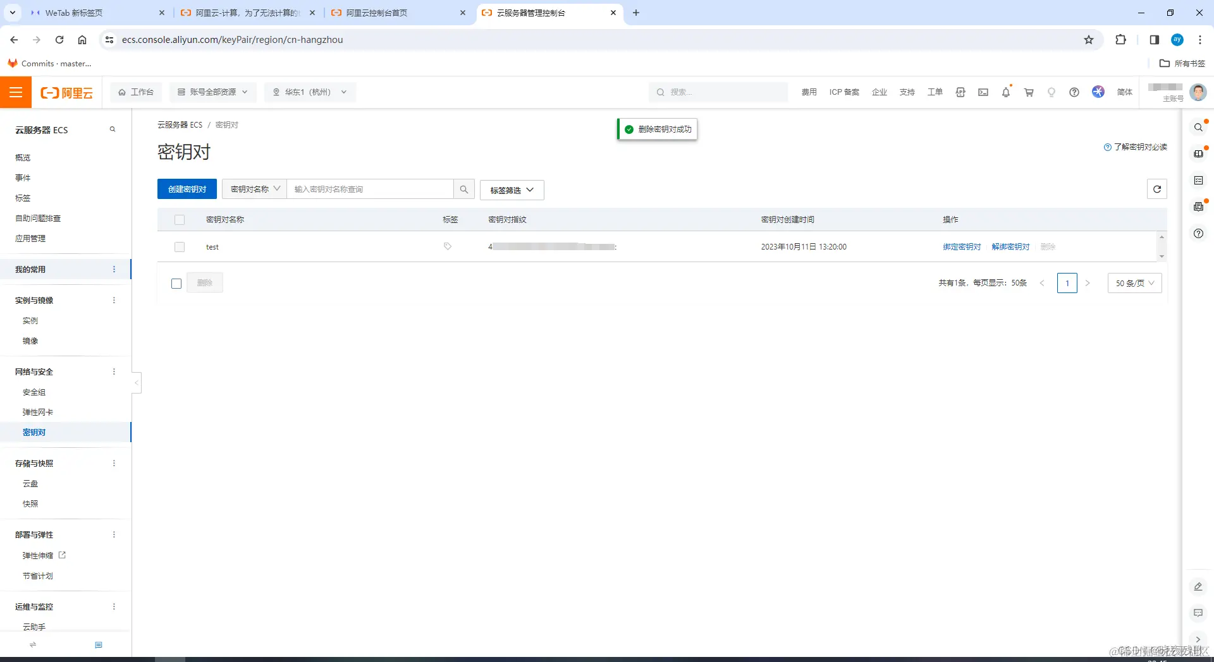
Task: Open the key pair name filter dropdown
Action: 254,190
